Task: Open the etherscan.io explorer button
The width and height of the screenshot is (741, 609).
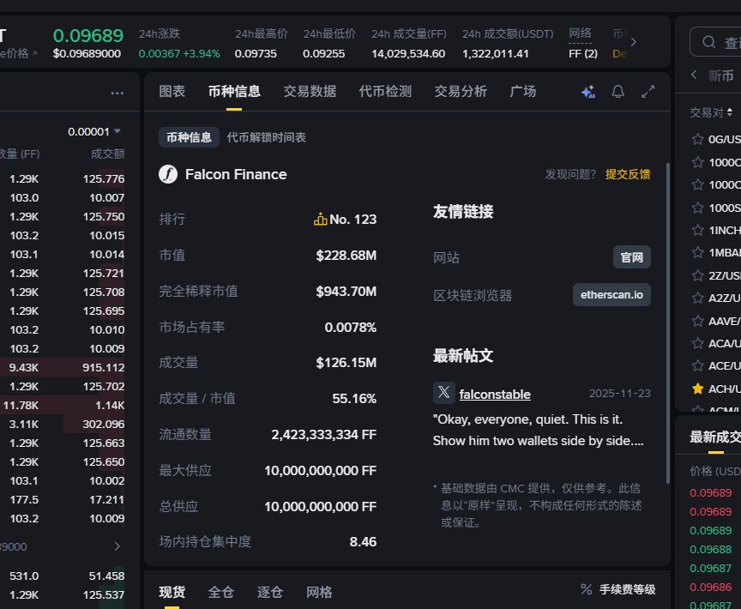Action: pyautogui.click(x=611, y=295)
